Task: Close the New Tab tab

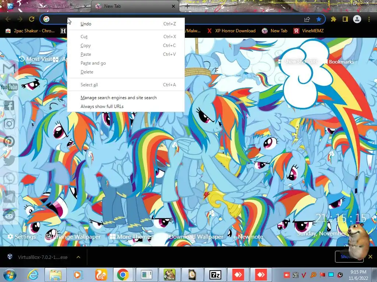Action: [173, 6]
